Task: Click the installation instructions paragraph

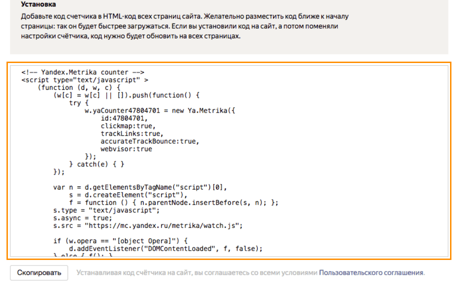Action: (x=185, y=26)
